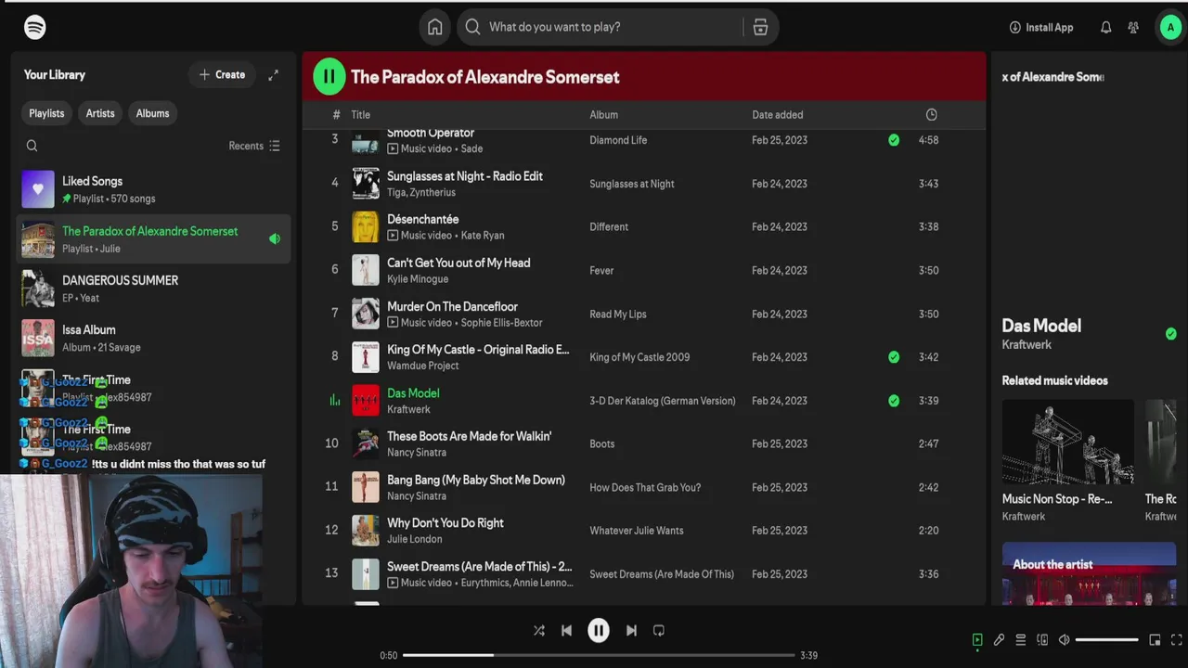Screen dimensions: 1188x668
Task: Open the play queue icon
Action: (x=1020, y=639)
